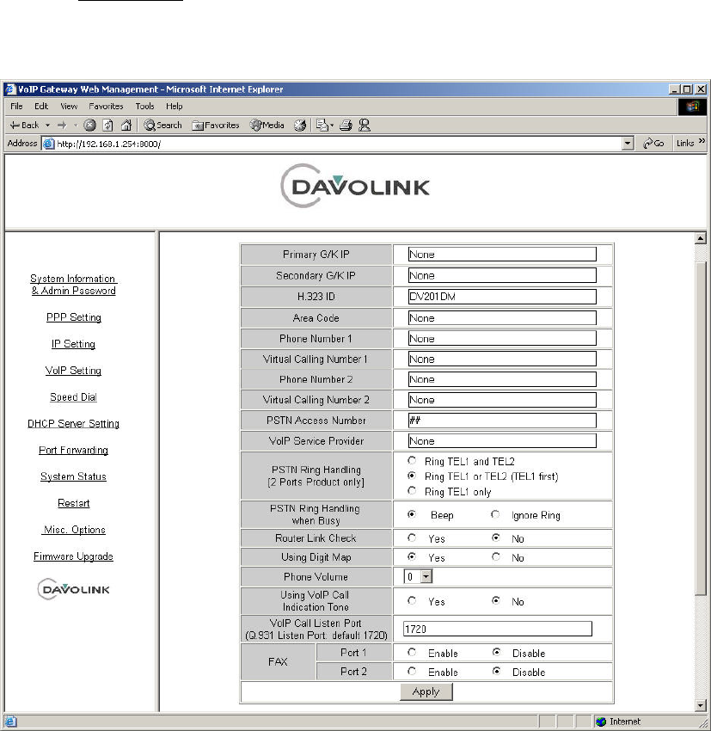Enable FAX on Port 1
The width and height of the screenshot is (711, 731).
tap(412, 652)
